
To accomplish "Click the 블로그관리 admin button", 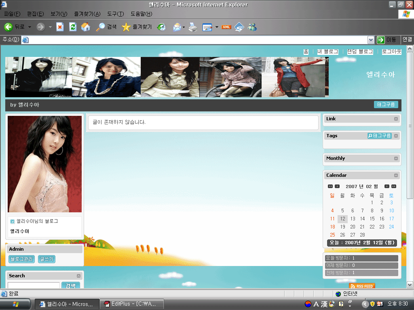I will pos(22,259).
